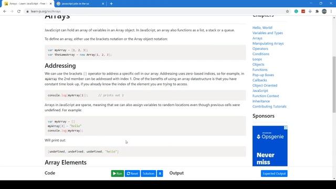
Task: Reload the page with the refresh icon
Action: [x=19, y=12]
